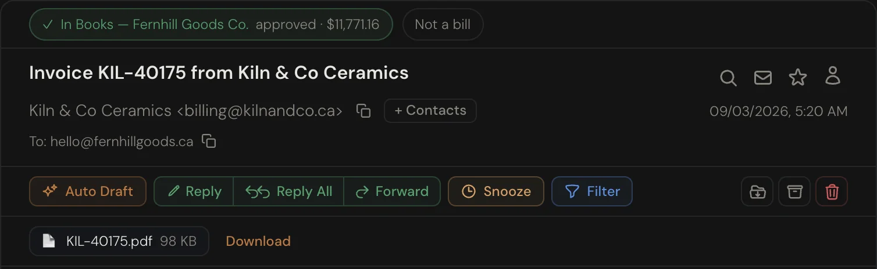Open KIL-40175.pdf attachment chip
This screenshot has height=269, width=877.
pyautogui.click(x=119, y=241)
